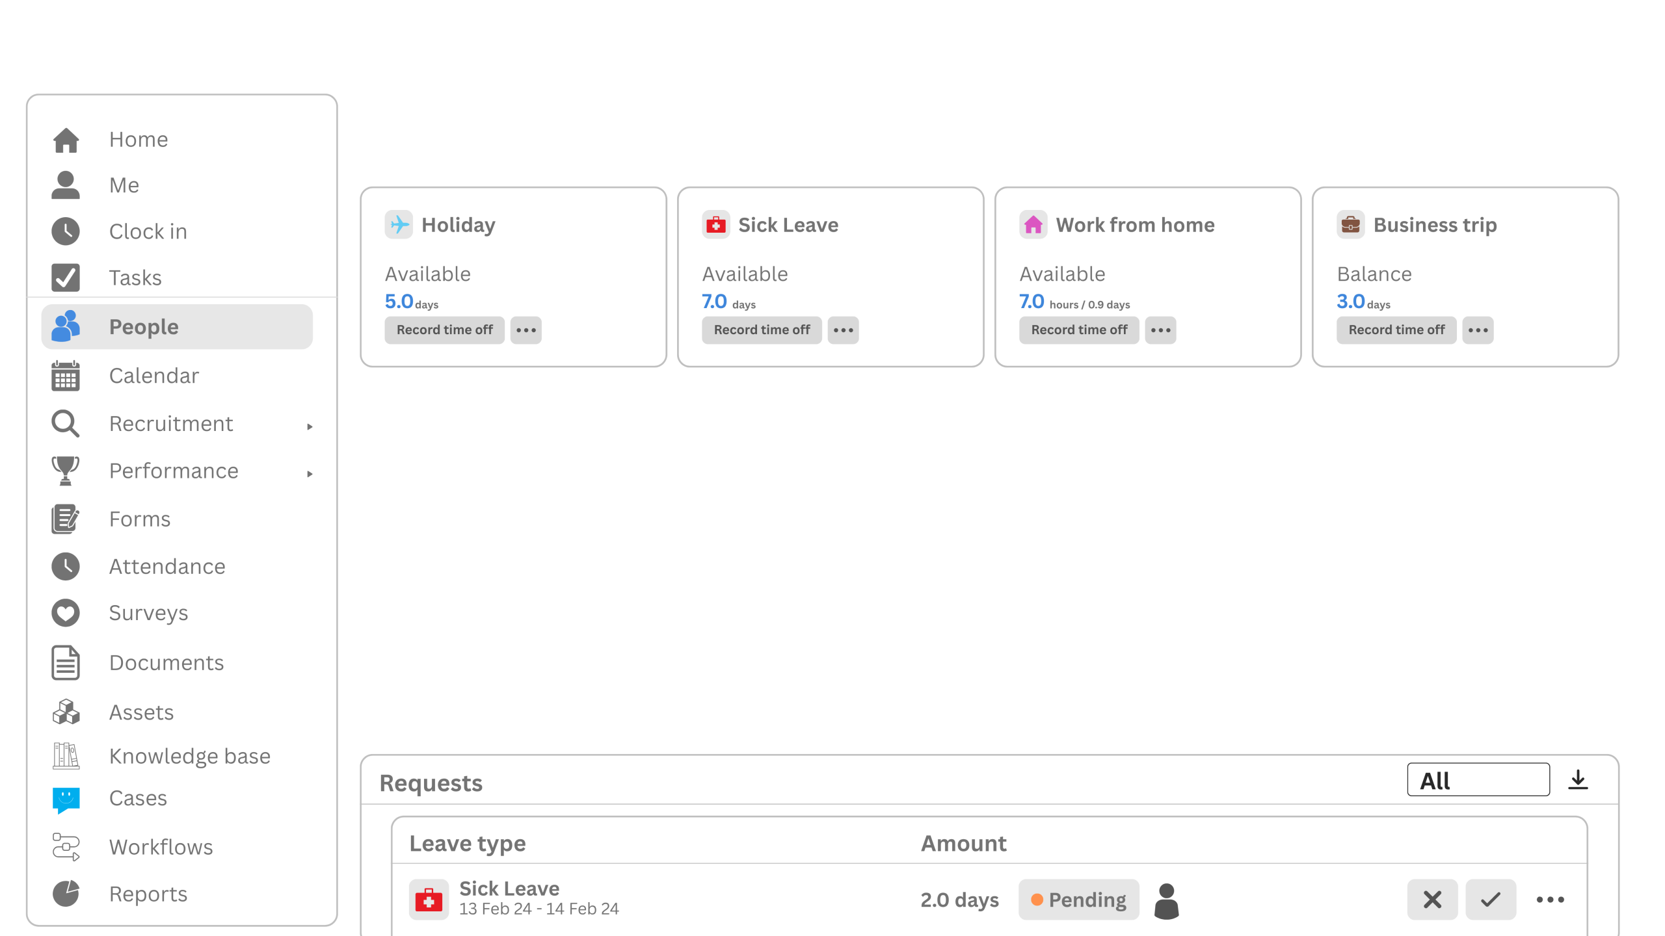
Task: Click the Sick Leave 7.0 days value
Action: click(729, 302)
